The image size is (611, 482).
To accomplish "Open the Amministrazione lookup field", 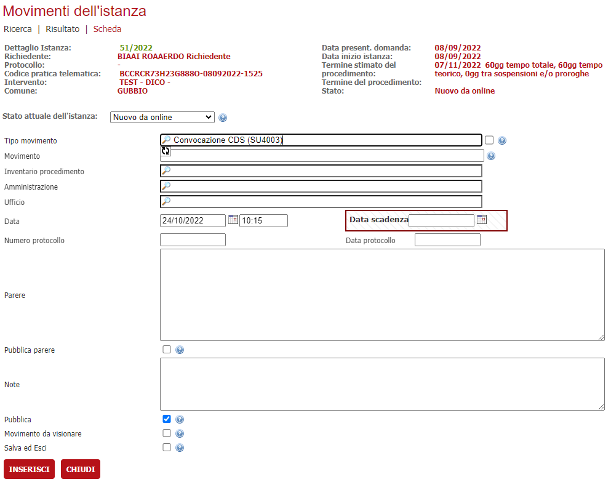I will point(321,187).
